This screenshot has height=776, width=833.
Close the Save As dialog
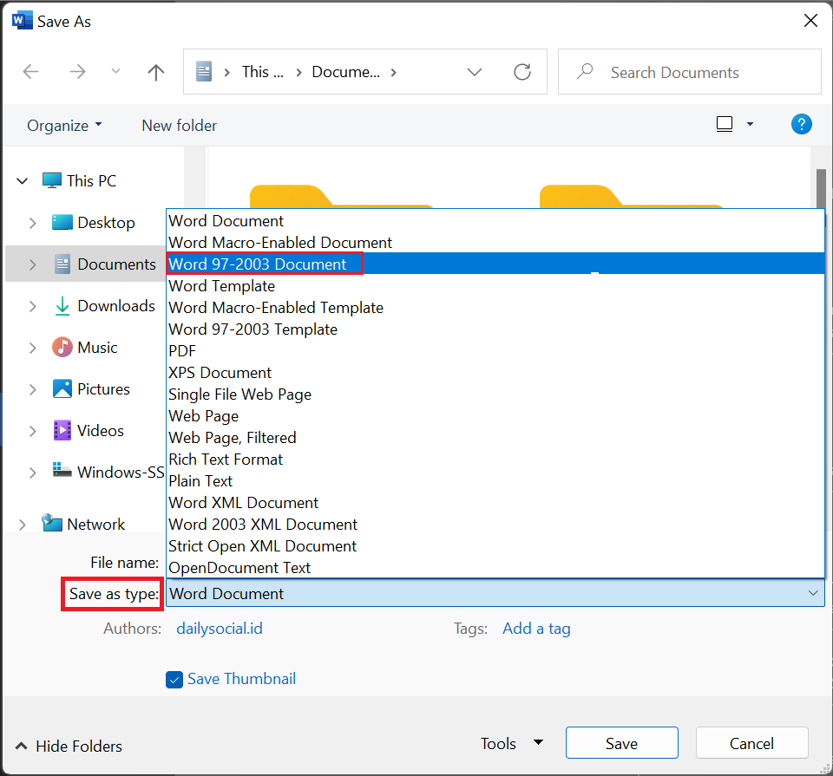pos(810,21)
